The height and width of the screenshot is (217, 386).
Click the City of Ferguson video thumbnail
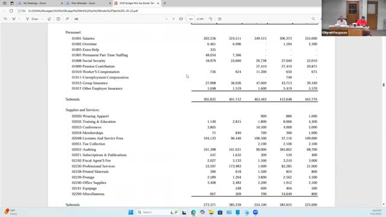354,18
